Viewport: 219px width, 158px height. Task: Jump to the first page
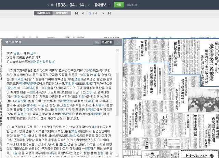point(76,13)
